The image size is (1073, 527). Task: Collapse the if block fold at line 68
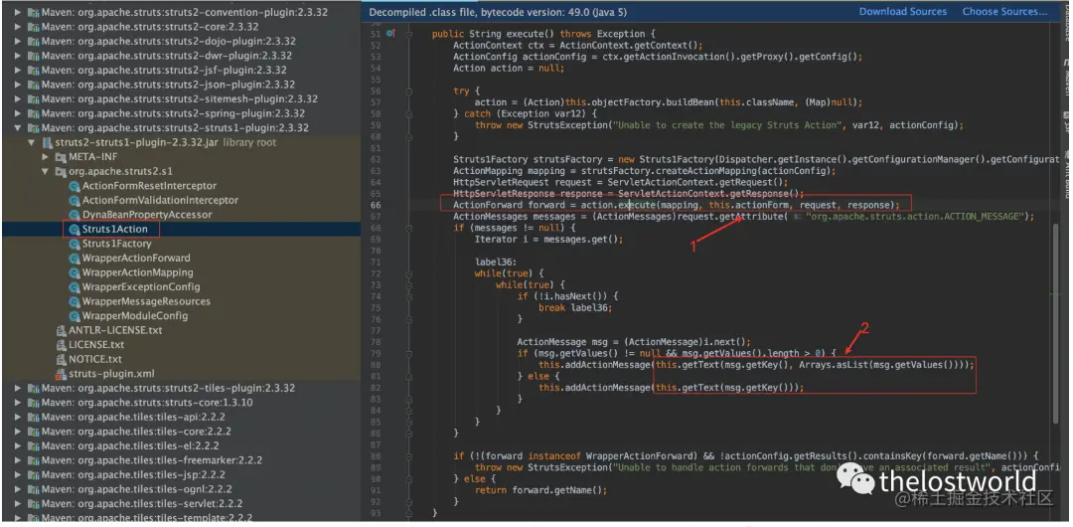pyautogui.click(x=409, y=228)
